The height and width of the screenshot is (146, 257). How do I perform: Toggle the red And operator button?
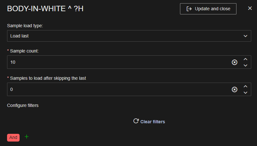13,137
